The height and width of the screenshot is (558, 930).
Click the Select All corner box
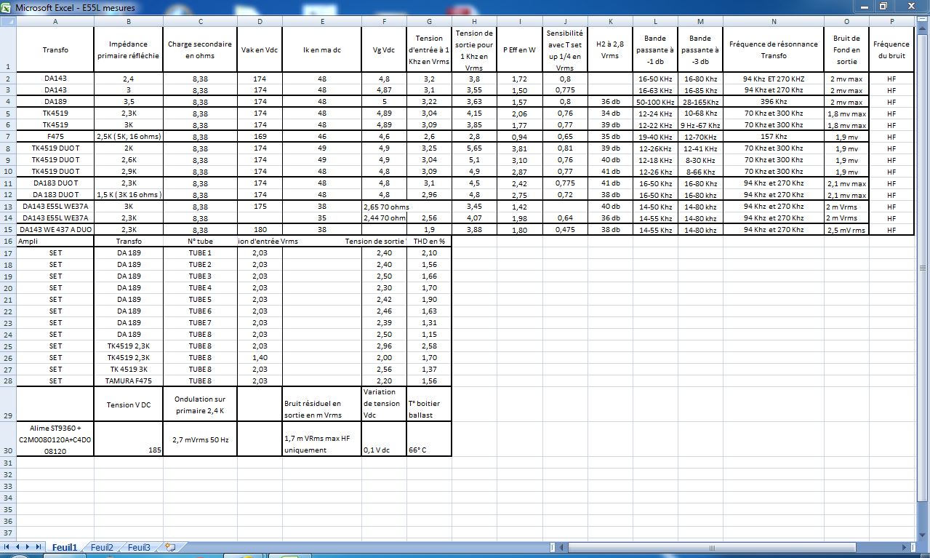pos(9,21)
